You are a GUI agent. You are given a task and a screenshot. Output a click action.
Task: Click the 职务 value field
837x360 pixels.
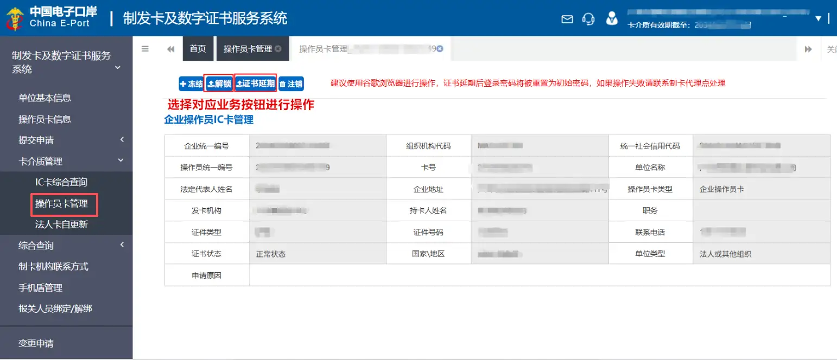tap(762, 210)
